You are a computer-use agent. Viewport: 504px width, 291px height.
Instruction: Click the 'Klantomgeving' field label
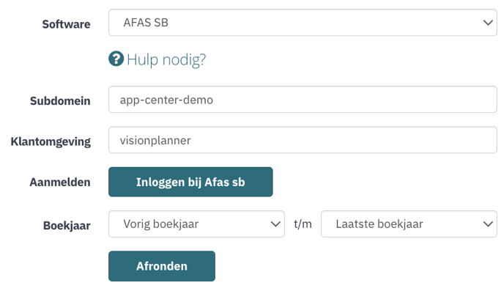(51, 141)
